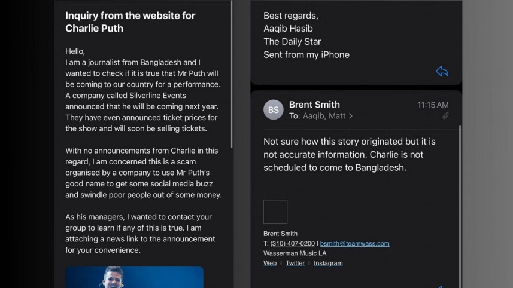Tap the 11:15 AM timestamp
The image size is (513, 288).
(433, 105)
